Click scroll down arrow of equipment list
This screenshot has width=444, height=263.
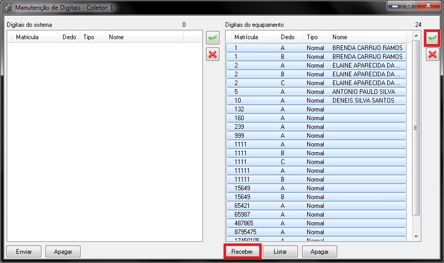coord(416,237)
